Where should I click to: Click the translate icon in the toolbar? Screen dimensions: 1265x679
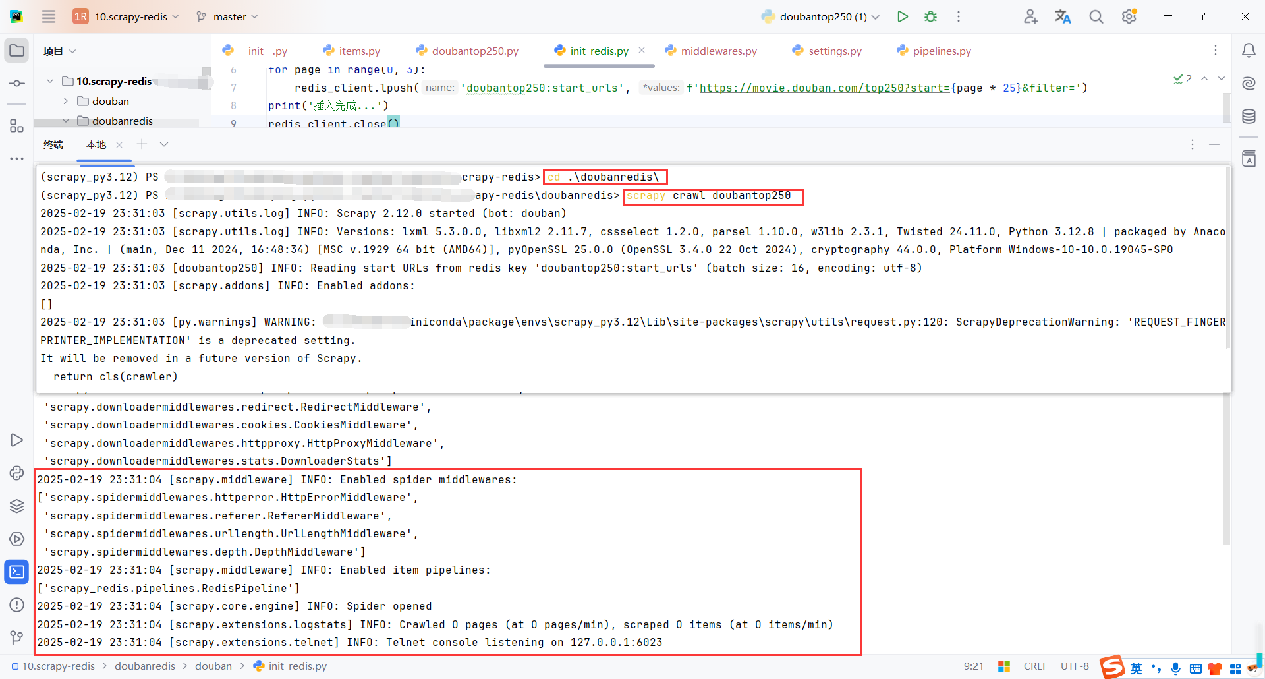click(1063, 16)
